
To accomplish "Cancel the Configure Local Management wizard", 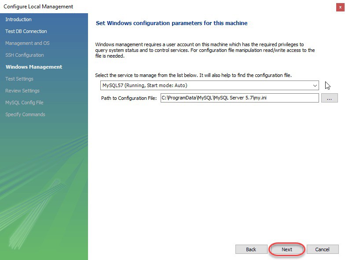I will 322,249.
